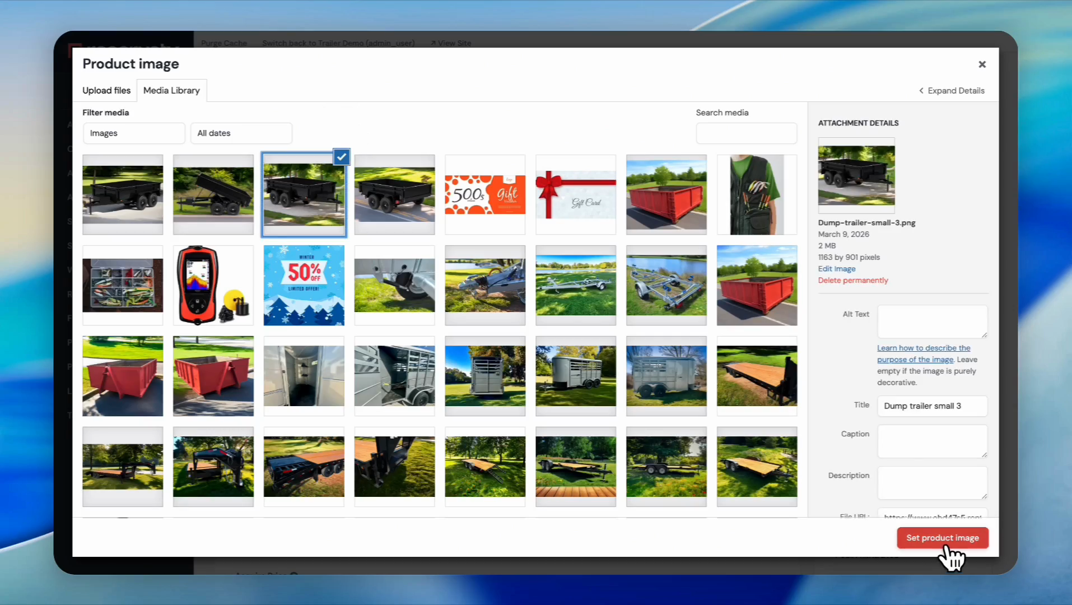
Task: Click View Site in the admin bar
Action: pos(451,43)
